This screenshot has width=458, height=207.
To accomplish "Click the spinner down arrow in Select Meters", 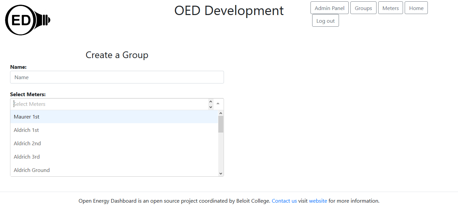I will click(x=211, y=106).
